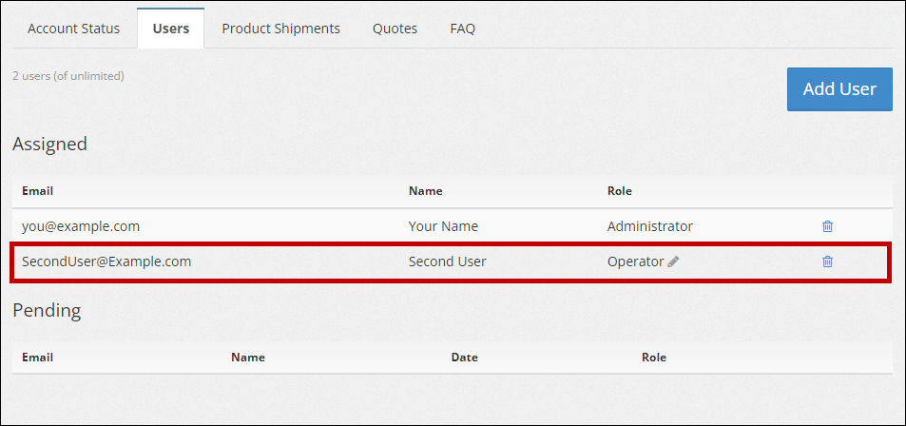Image resolution: width=906 pixels, height=426 pixels.
Task: Delete the you@example.com administrator user
Action: [827, 226]
